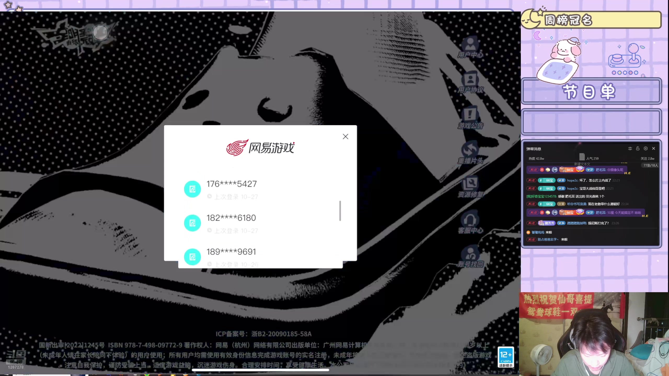The image size is (669, 376).
Task: Click the 网易游戏 logo in dialog
Action: pyautogui.click(x=260, y=148)
